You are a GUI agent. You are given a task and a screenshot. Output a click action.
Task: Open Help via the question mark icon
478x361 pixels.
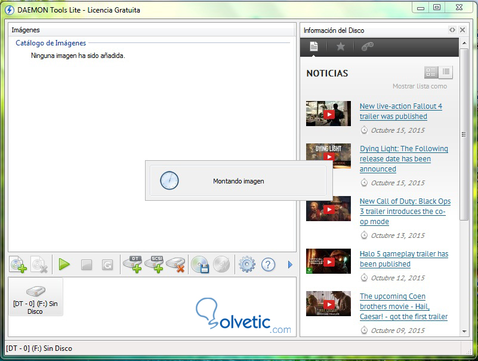coord(269,265)
